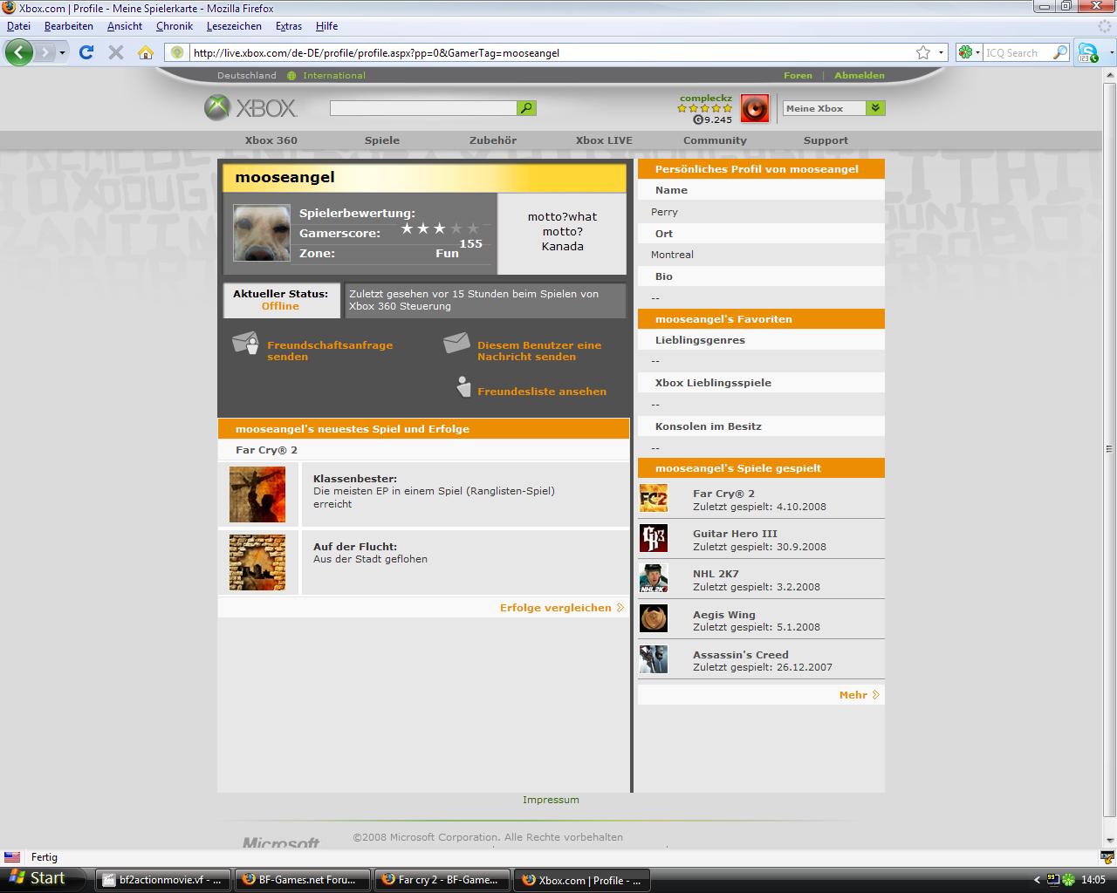This screenshot has width=1117, height=893.
Task: Switch to BF-Games.net Forum taskbar item
Action: click(x=303, y=880)
